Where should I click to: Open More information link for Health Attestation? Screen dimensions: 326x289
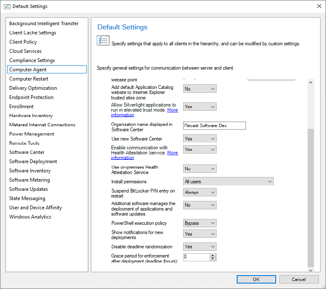pos(172,153)
